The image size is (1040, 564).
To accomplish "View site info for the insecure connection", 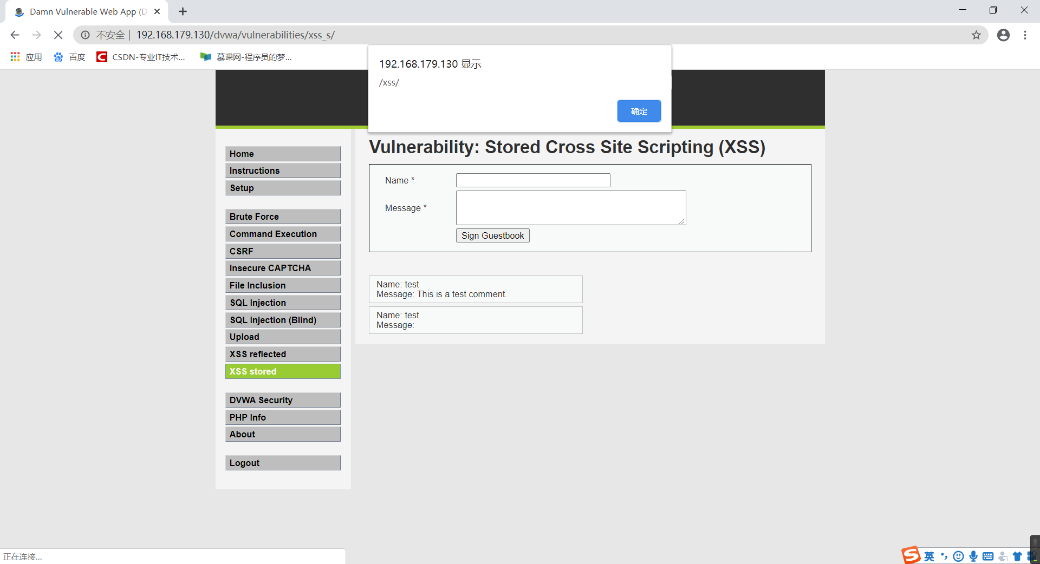I will (85, 35).
